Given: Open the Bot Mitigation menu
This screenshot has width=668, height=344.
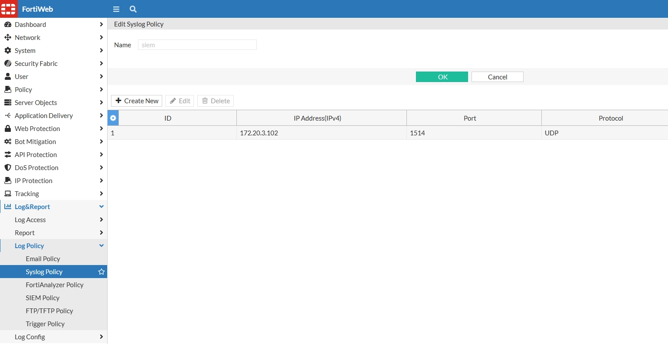Looking at the screenshot, I should tap(54, 142).
